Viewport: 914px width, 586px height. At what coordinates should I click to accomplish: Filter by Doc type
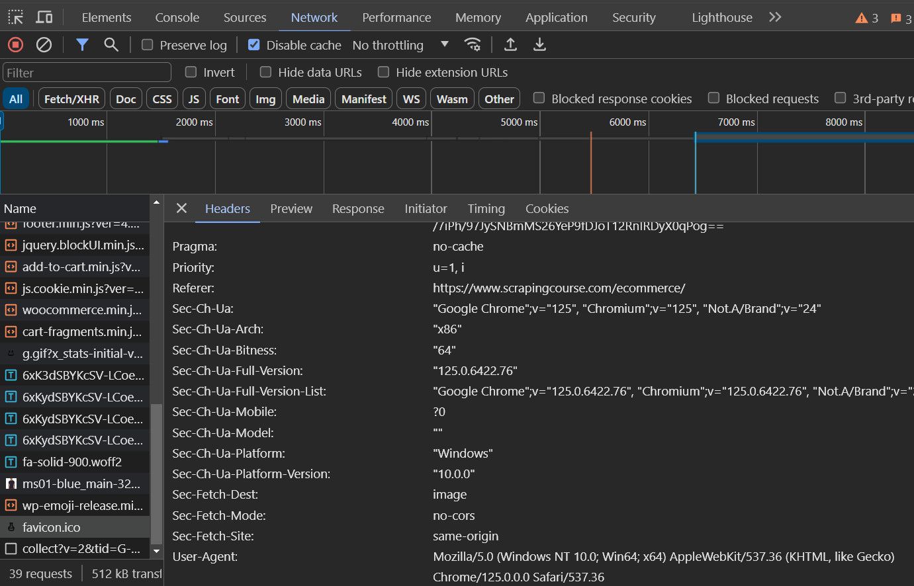pyautogui.click(x=126, y=99)
